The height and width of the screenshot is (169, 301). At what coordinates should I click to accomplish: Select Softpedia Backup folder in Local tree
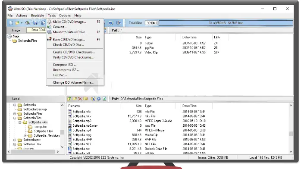(35, 109)
